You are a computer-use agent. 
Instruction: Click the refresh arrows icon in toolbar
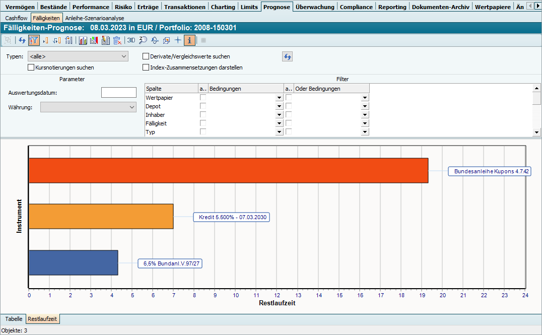[22, 40]
